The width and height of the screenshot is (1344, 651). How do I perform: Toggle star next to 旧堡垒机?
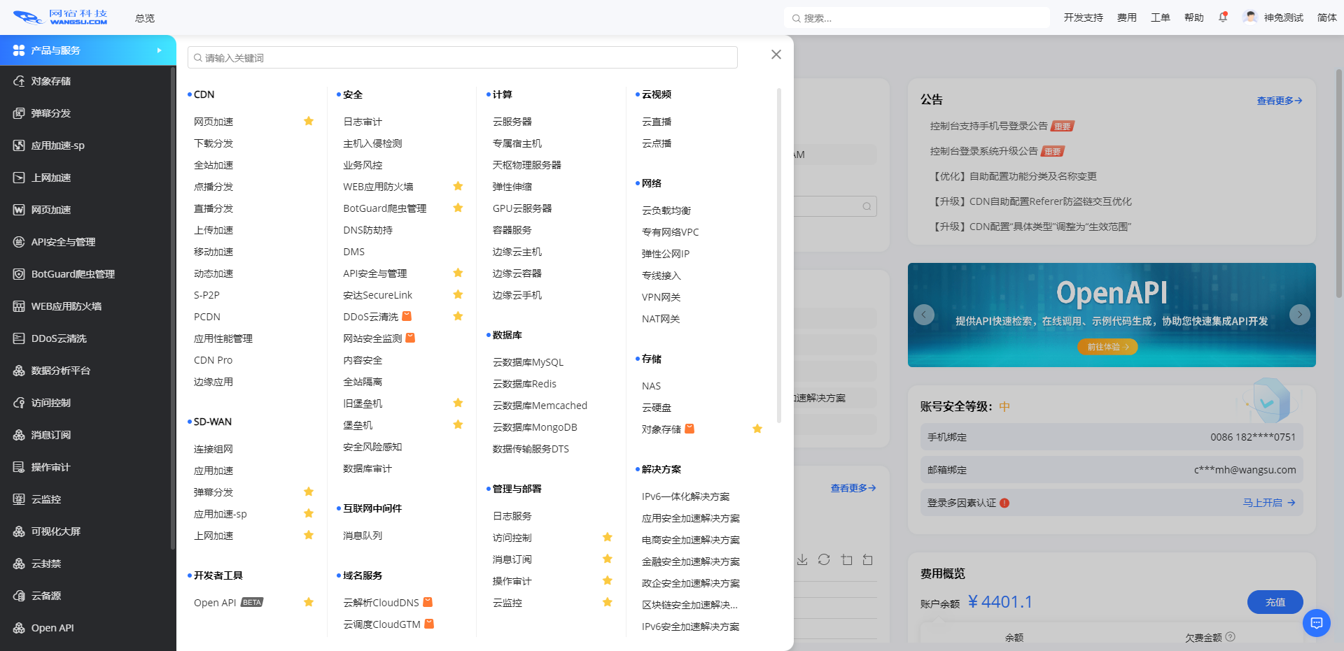point(458,403)
